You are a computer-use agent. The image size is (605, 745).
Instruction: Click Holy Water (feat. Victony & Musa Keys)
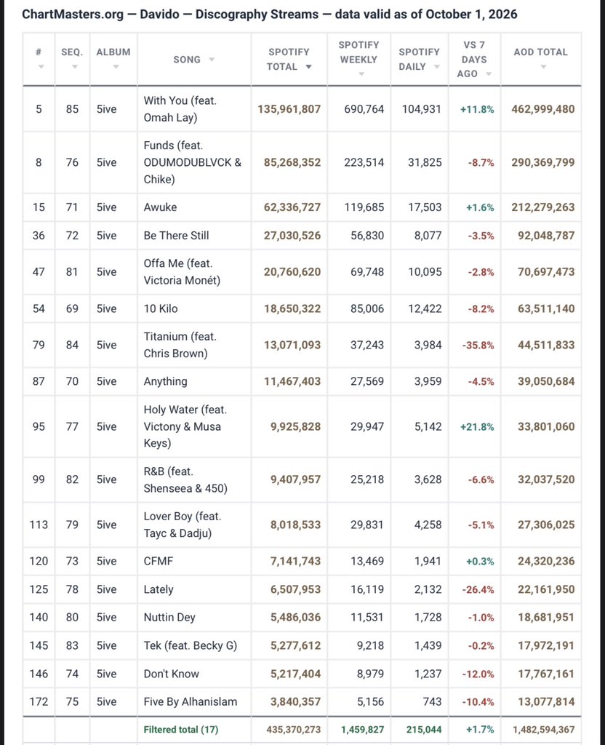click(185, 426)
